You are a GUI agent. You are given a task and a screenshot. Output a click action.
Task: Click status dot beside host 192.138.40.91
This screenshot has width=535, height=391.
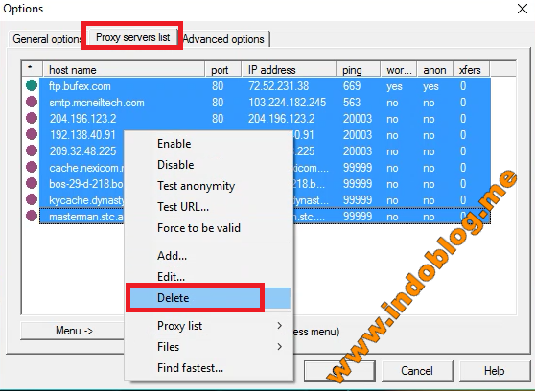click(x=32, y=134)
